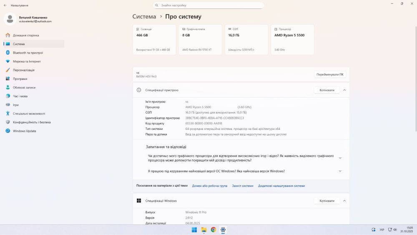Image resolution: width=417 pixels, height=235 pixels.
Task: Click the B450M-HDV R4.0 device model text
Action: pyautogui.click(x=146, y=77)
